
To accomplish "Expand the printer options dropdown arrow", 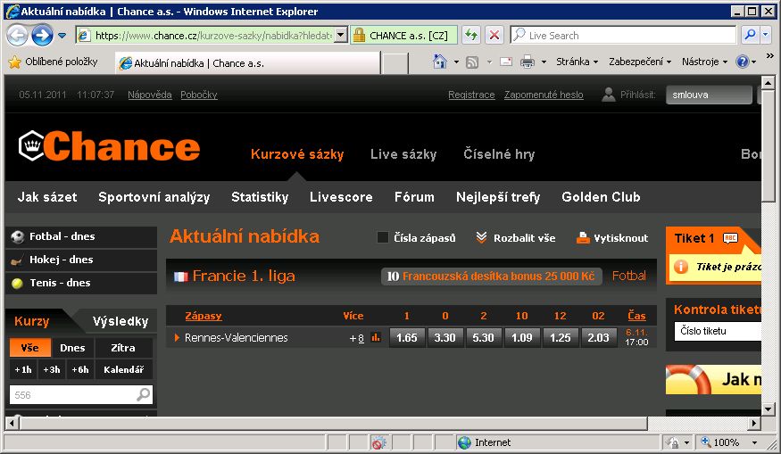I will (x=544, y=62).
